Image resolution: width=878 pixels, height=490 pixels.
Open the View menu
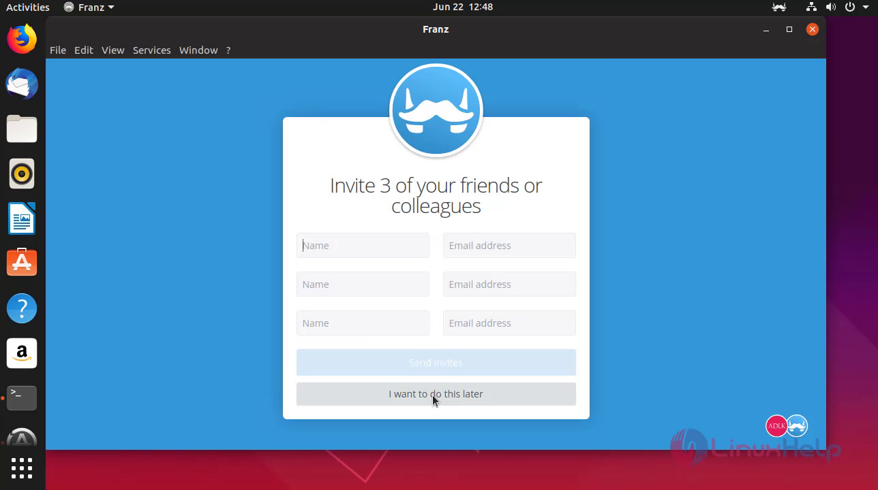113,50
